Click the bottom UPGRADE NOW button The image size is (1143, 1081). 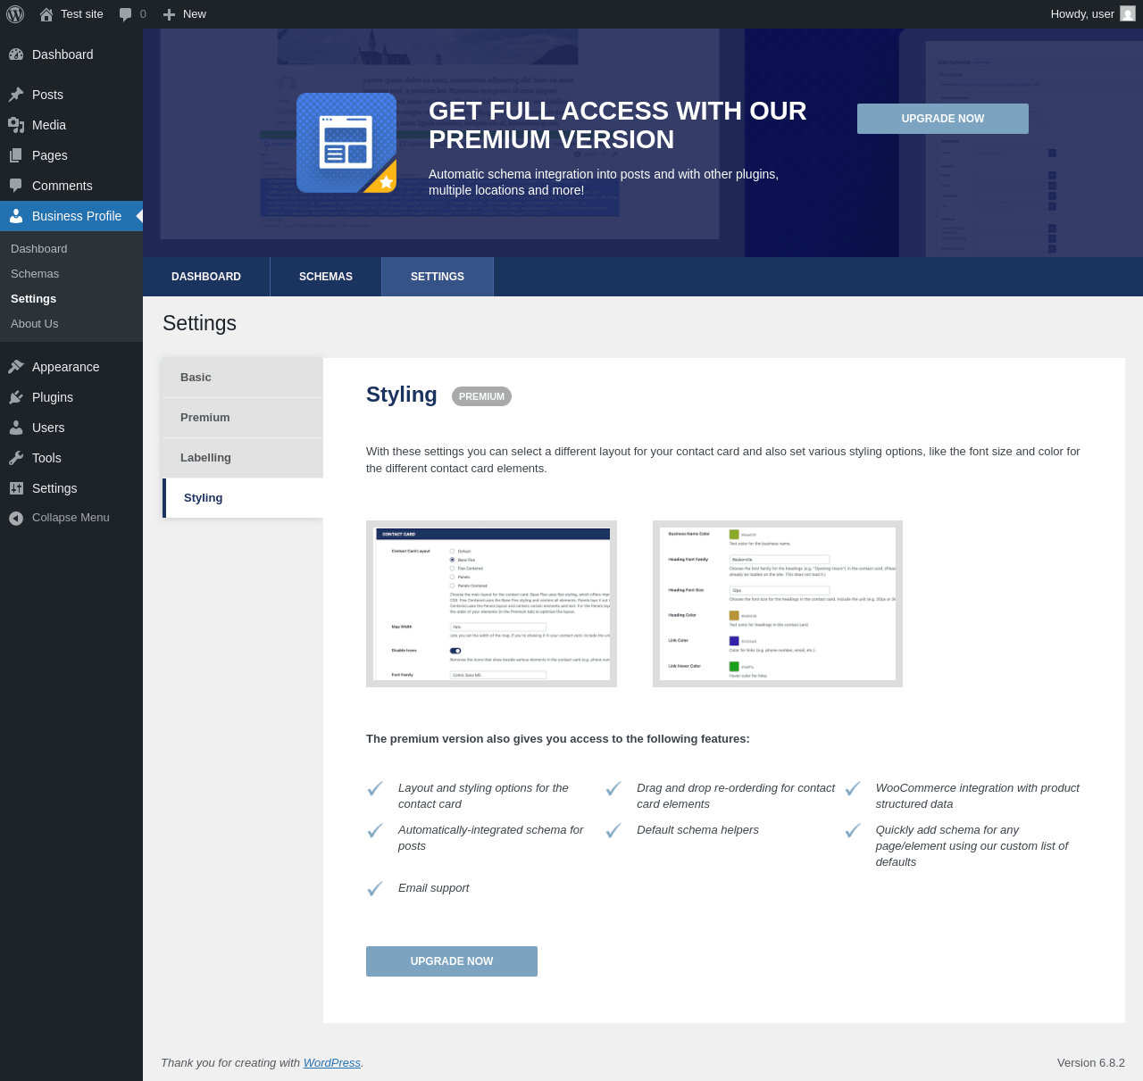pyautogui.click(x=452, y=961)
